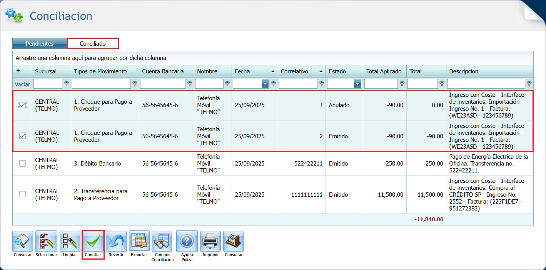The width and height of the screenshot is (546, 270).
Task: Click the Conciliar green checkmark button
Action: (x=93, y=241)
